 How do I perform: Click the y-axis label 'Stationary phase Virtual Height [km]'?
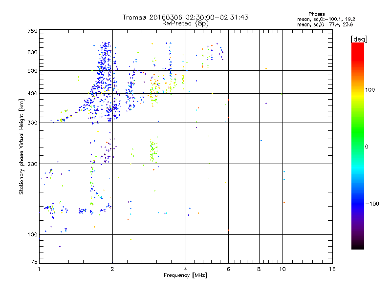(21, 146)
